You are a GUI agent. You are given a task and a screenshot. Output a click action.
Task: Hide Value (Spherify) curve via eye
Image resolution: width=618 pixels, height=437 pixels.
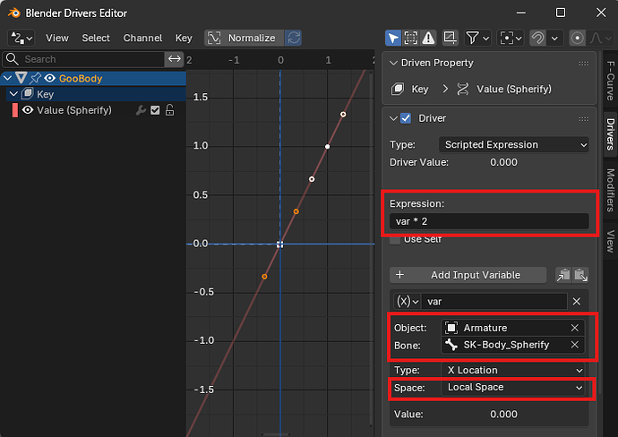pos(27,110)
